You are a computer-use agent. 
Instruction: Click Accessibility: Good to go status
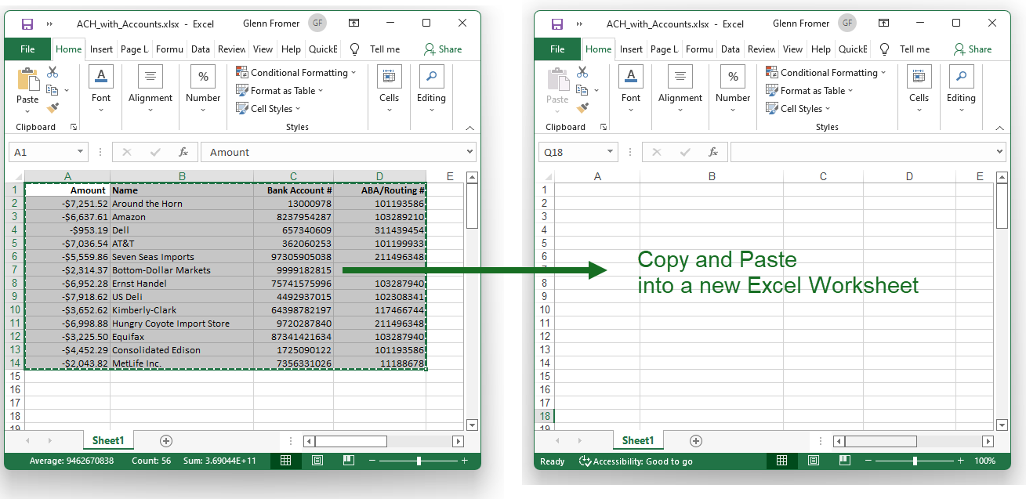pyautogui.click(x=636, y=461)
